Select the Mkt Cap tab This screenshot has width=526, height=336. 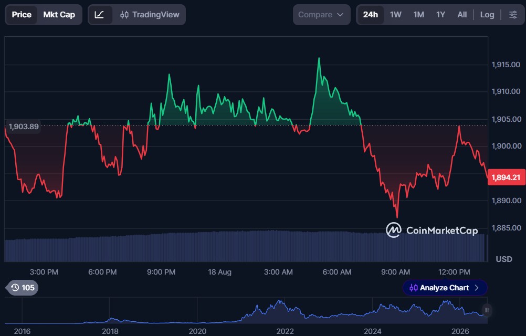point(59,15)
